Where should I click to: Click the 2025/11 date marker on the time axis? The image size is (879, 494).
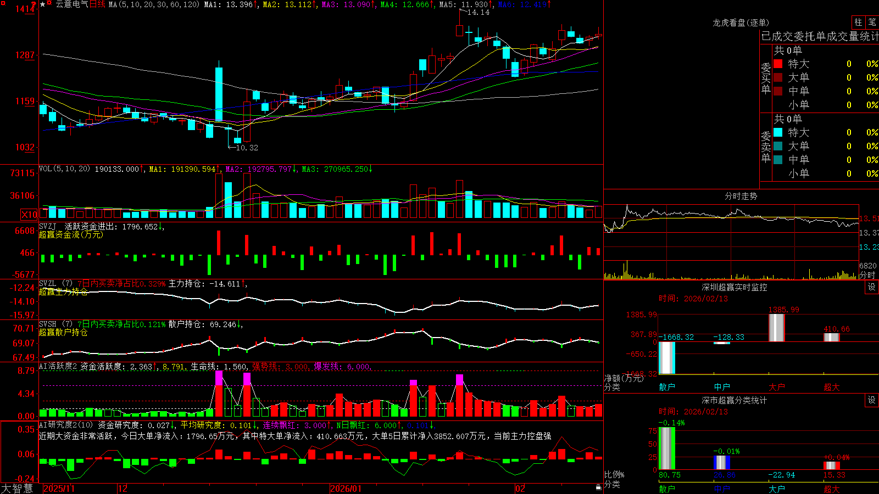point(59,489)
